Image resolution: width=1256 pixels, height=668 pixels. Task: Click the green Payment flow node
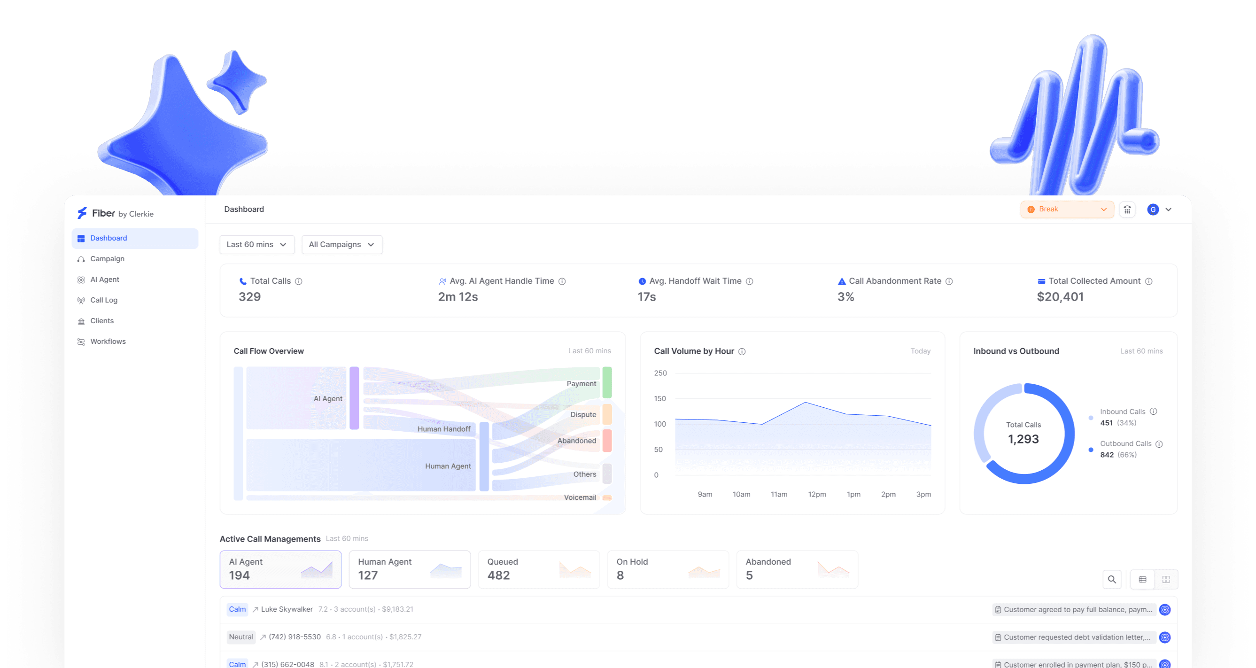click(x=606, y=382)
